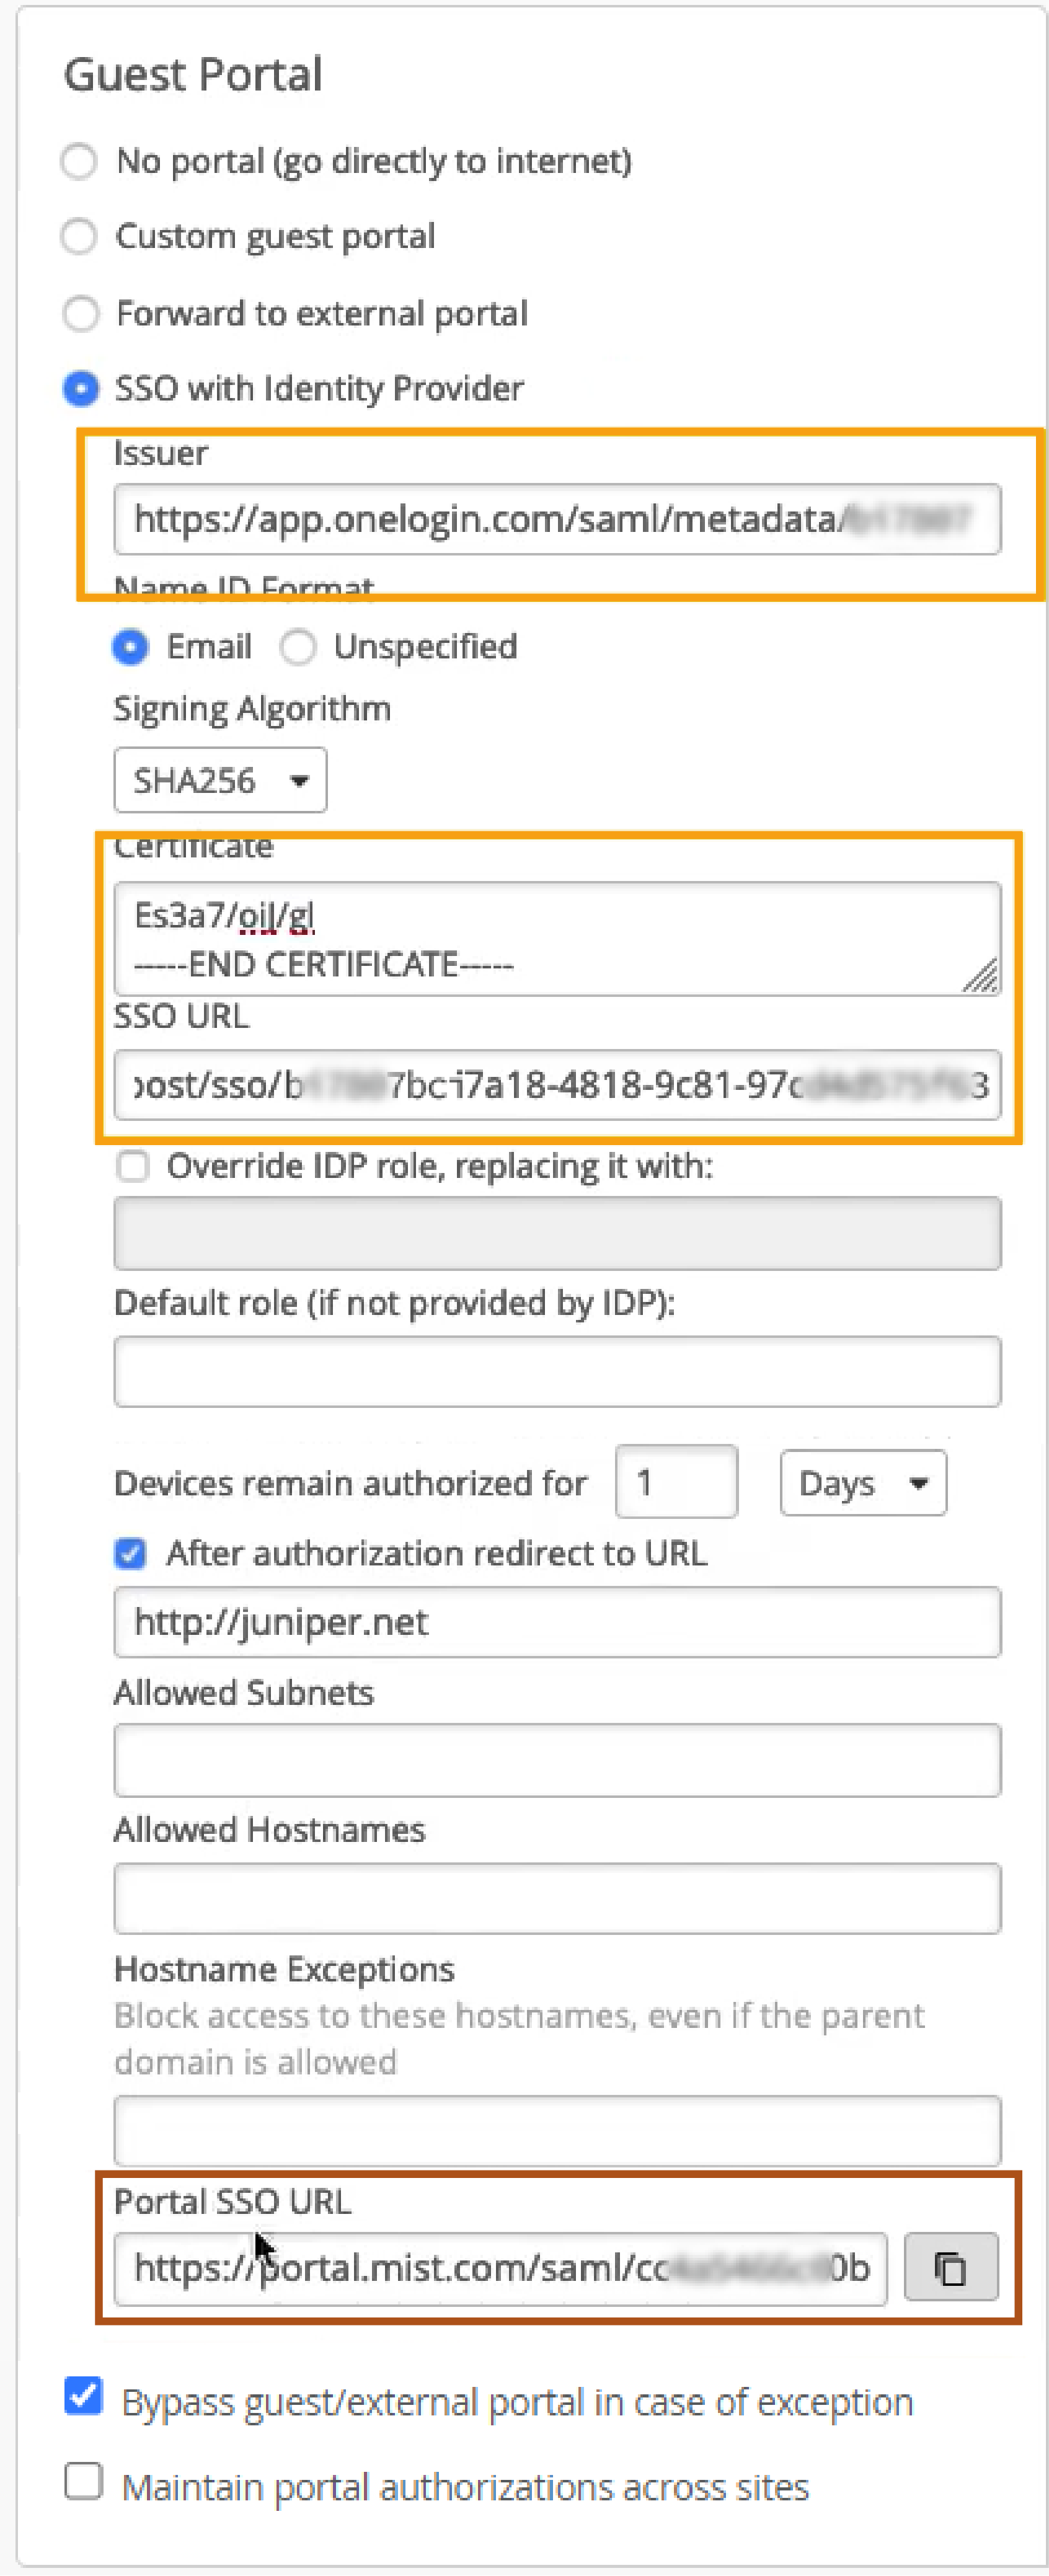Viewport: 1049px width, 2576px height.
Task: Set Name ID Format to Email
Action: click(131, 647)
